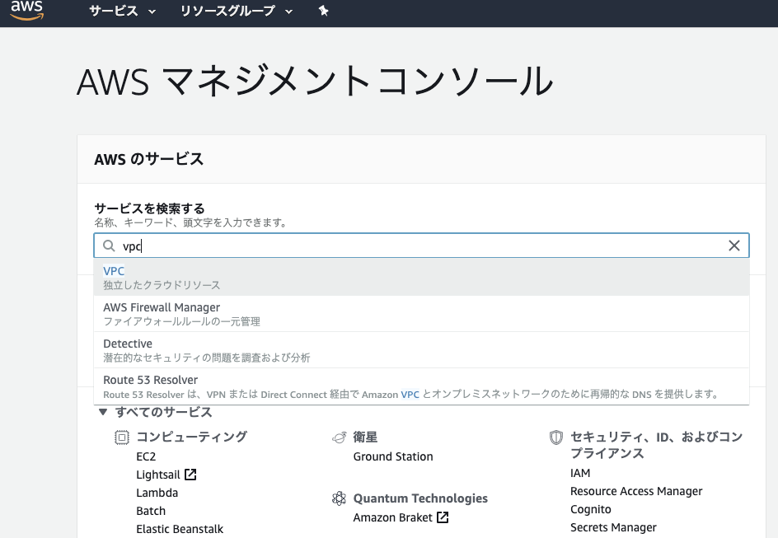This screenshot has height=538, width=778.
Task: Click the AWS logo home icon
Action: [x=26, y=12]
